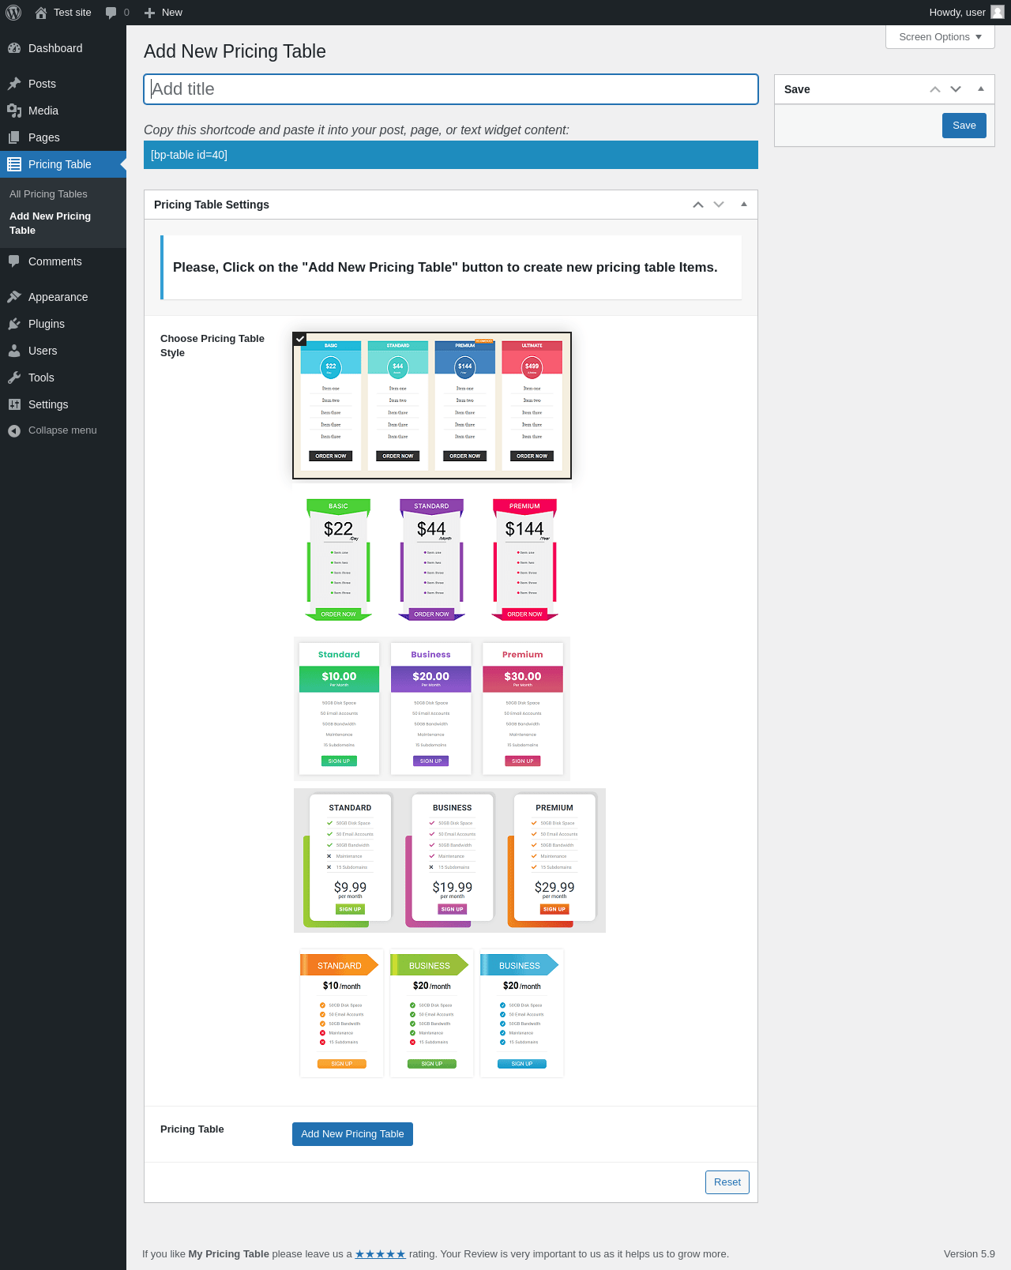This screenshot has width=1011, height=1270.
Task: Move the Save box down
Action: tap(956, 89)
